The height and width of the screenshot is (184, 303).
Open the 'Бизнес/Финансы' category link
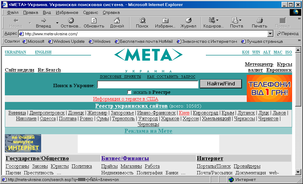coord(125,158)
